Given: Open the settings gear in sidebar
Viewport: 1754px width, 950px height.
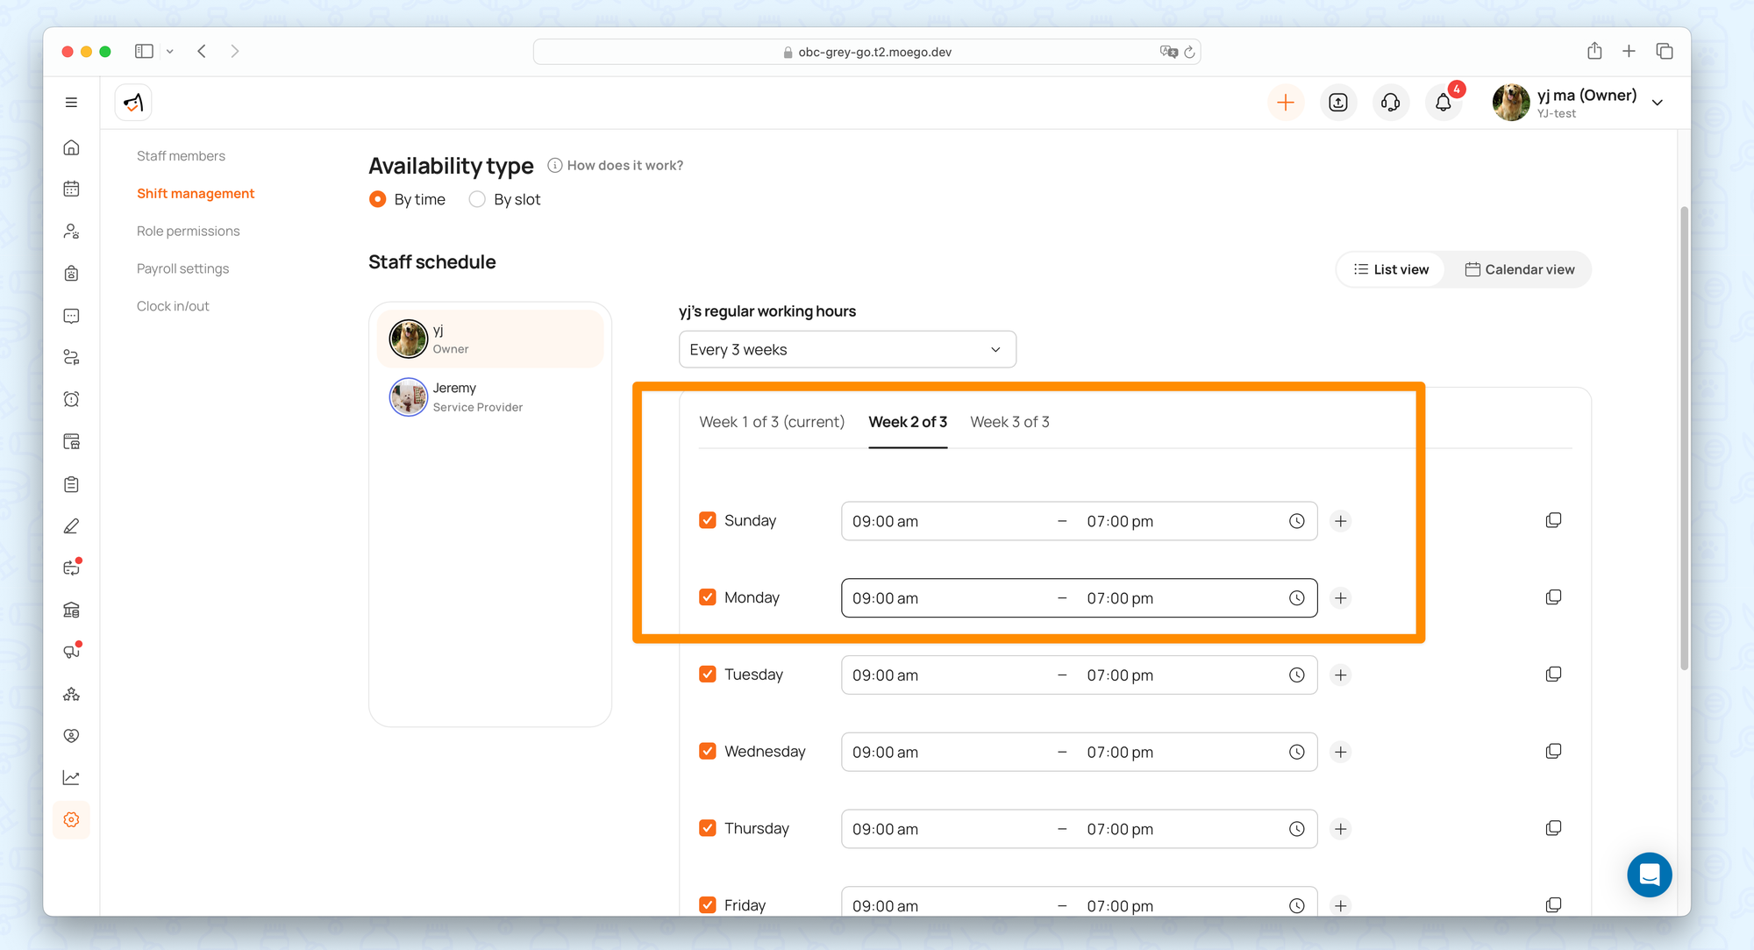Looking at the screenshot, I should point(72,819).
